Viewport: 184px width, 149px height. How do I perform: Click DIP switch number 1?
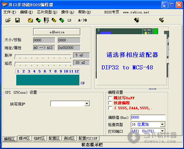[x=18, y=71]
